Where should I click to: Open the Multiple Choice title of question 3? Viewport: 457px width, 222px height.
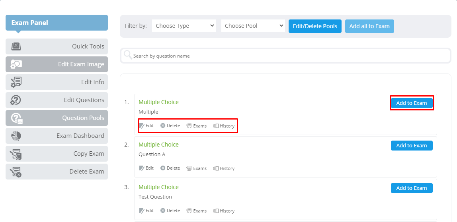pos(158,187)
